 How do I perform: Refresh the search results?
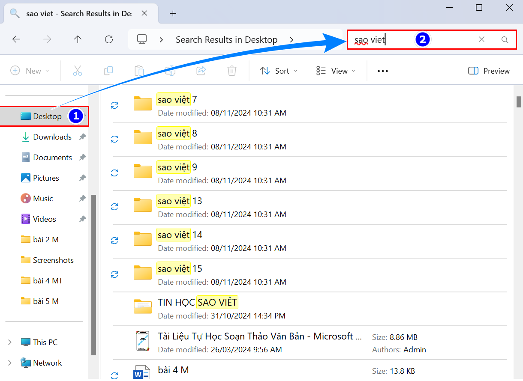point(109,39)
